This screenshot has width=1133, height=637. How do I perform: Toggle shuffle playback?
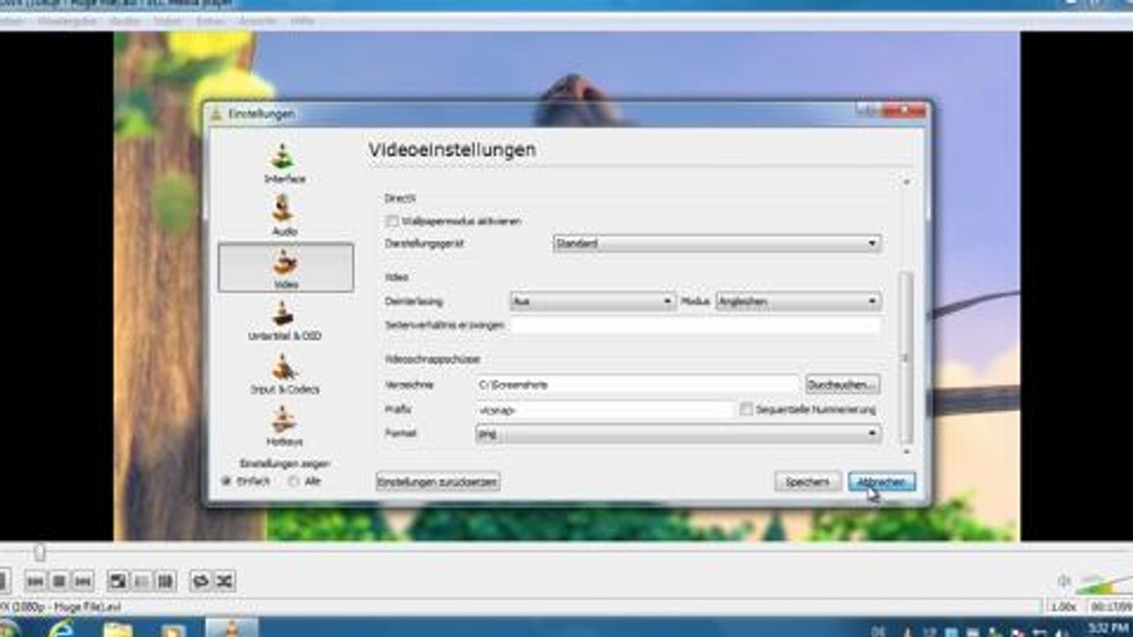[225, 581]
